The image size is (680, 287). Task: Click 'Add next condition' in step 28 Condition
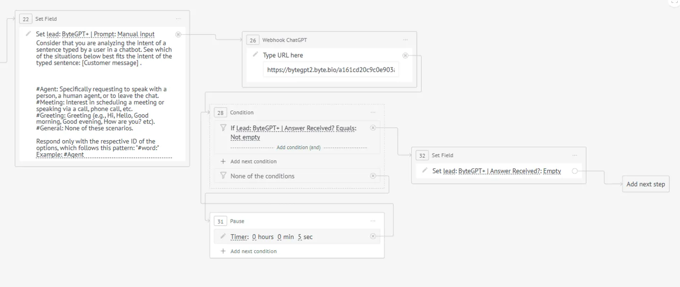(x=254, y=161)
